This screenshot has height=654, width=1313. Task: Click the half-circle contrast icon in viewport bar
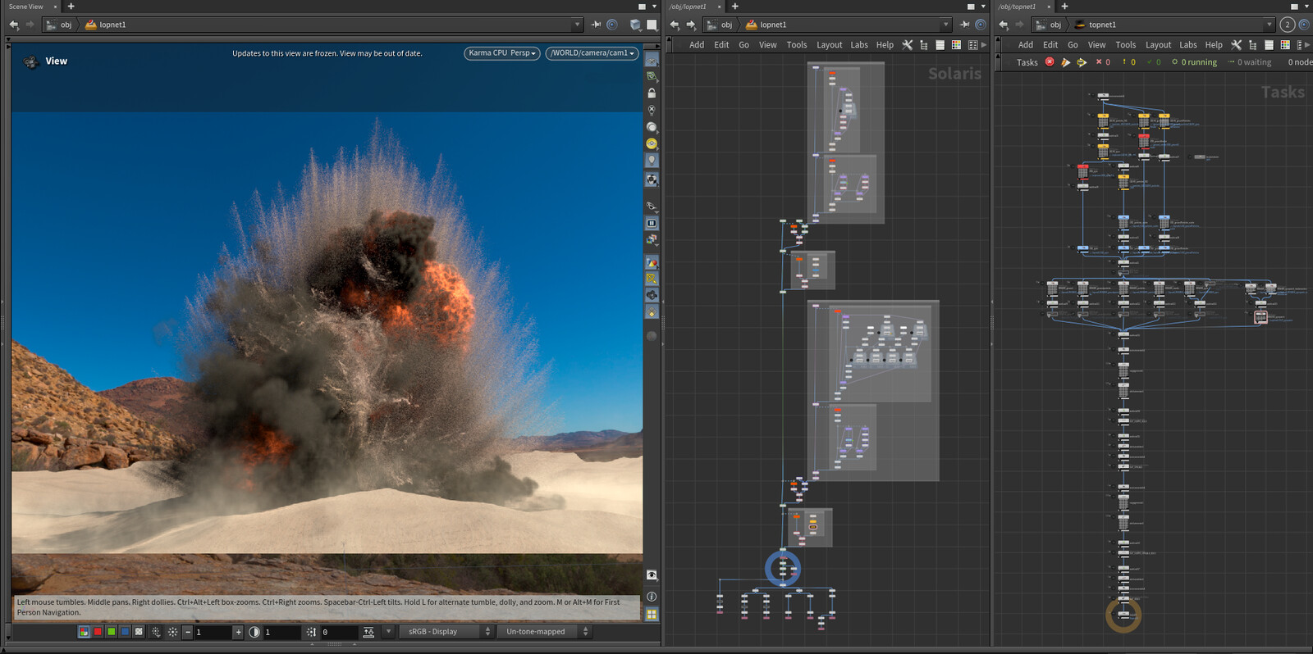[x=254, y=632]
